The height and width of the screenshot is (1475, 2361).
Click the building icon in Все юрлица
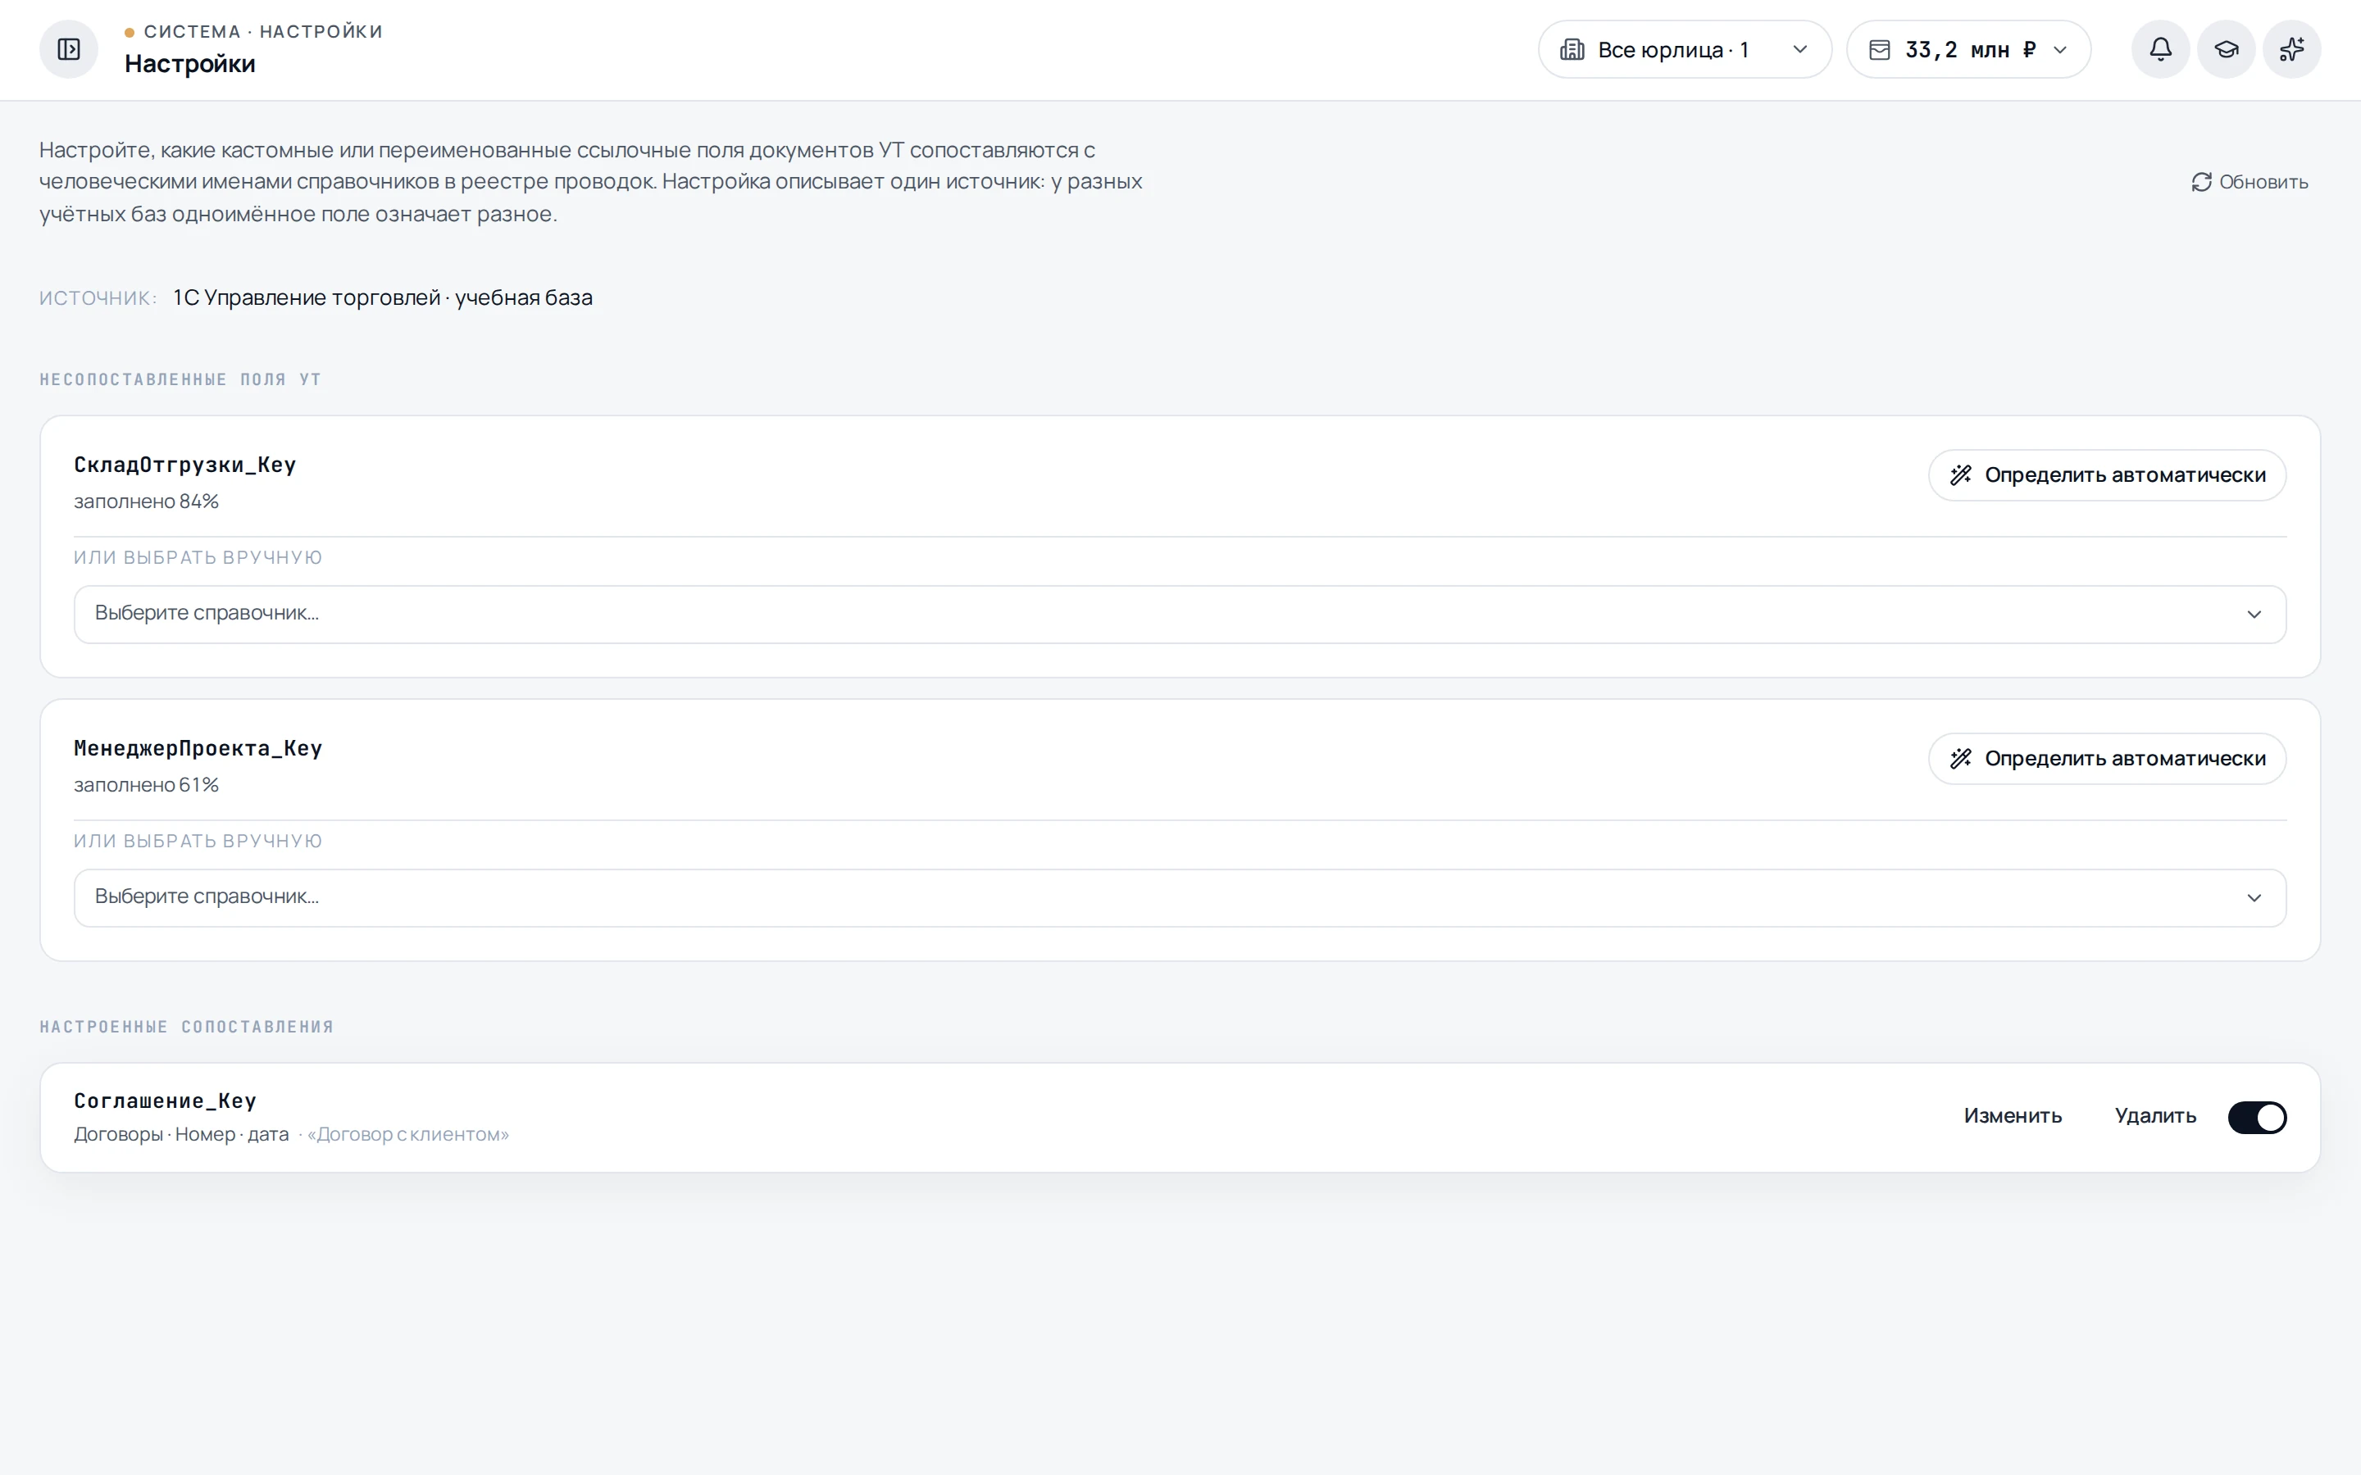tap(1572, 50)
